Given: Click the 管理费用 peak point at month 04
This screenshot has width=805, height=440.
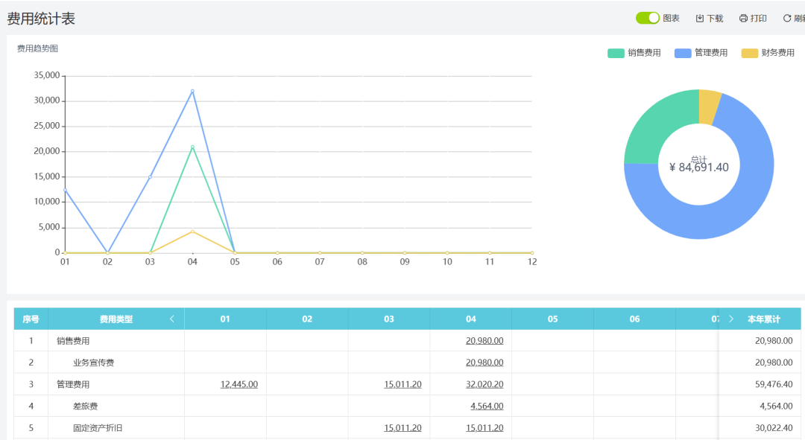Looking at the screenshot, I should point(192,92).
